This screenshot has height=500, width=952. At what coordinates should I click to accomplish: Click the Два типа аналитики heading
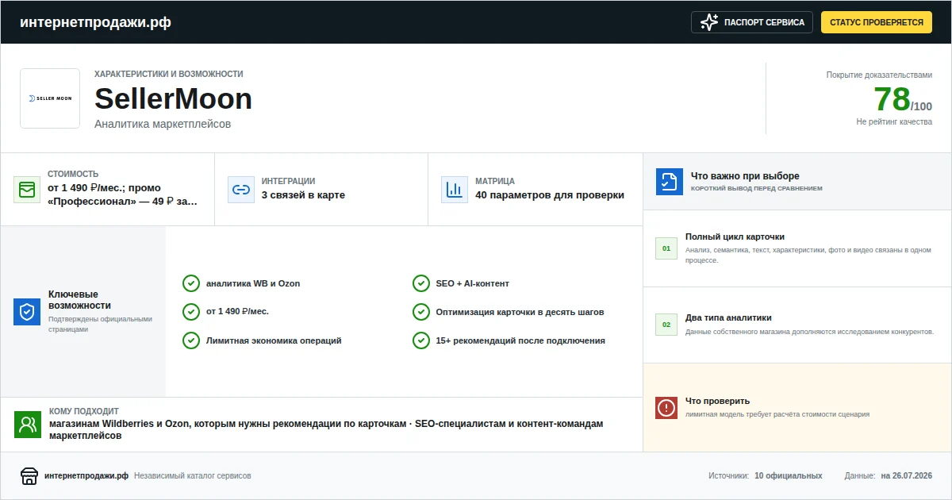(728, 317)
